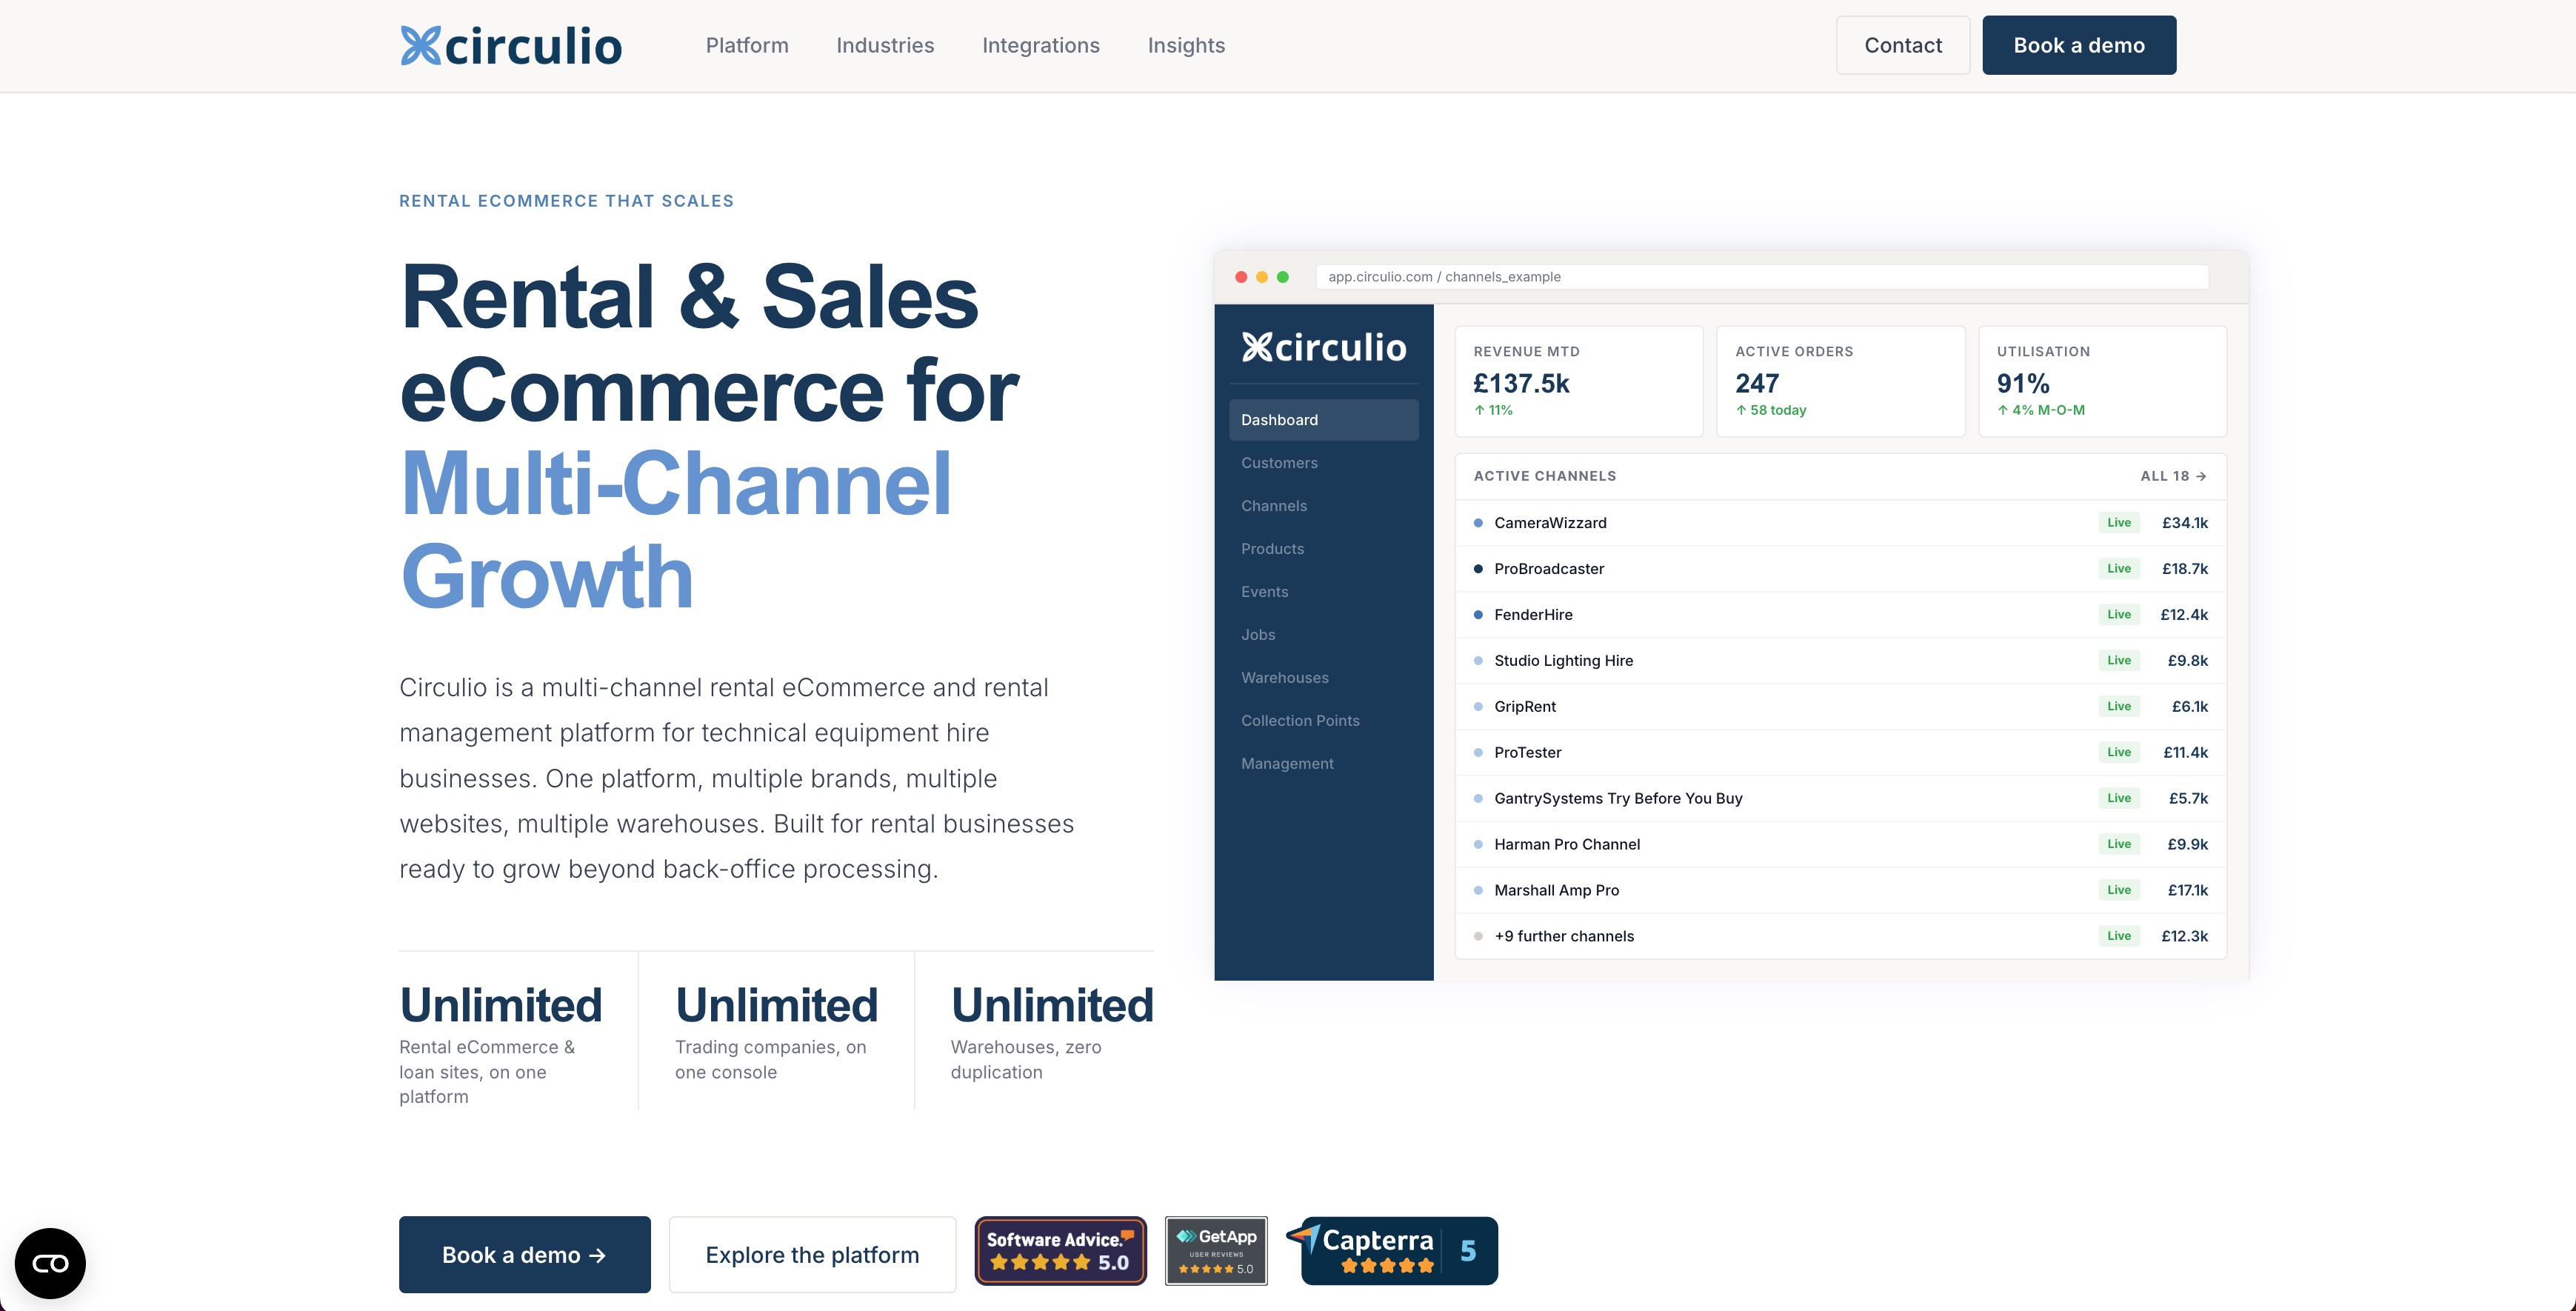The image size is (2576, 1311).
Task: Click the +9 further channels row
Action: tap(1841, 936)
